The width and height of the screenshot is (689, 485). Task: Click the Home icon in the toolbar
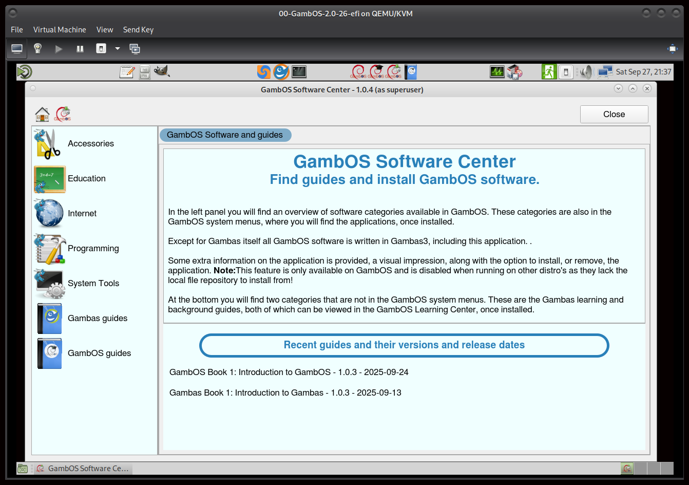[41, 114]
